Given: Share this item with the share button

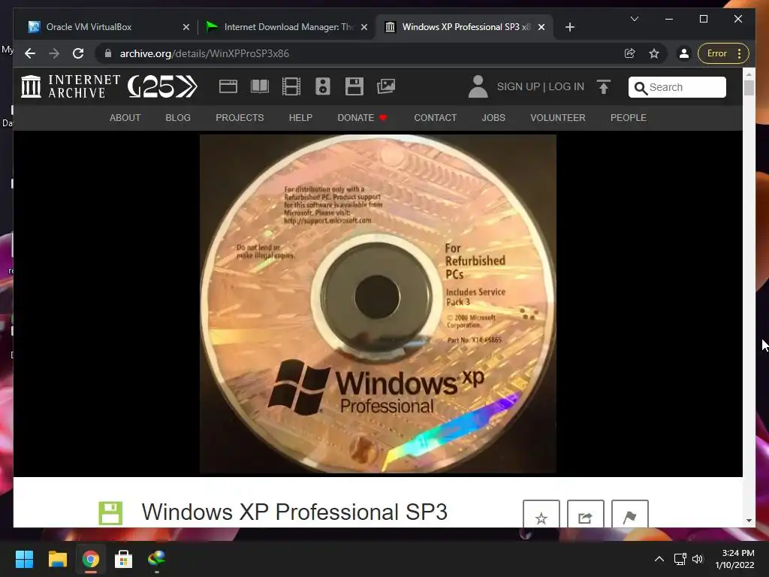Looking at the screenshot, I should point(586,514).
